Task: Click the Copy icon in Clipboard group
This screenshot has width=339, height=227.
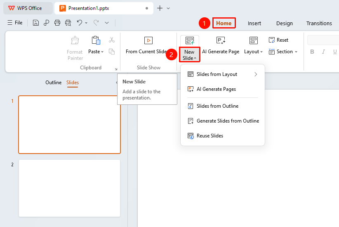Action: [112, 52]
